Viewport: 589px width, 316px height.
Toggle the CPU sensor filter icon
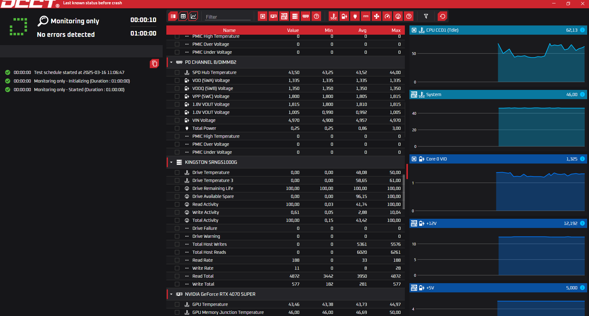click(x=263, y=16)
